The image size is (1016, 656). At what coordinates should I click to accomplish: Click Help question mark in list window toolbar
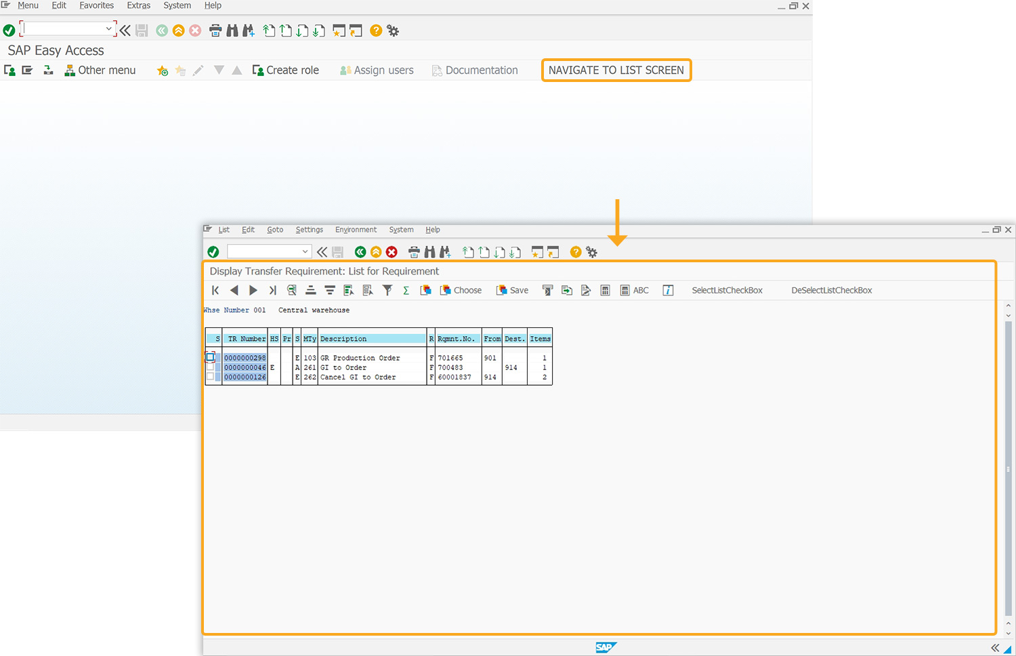[576, 252]
